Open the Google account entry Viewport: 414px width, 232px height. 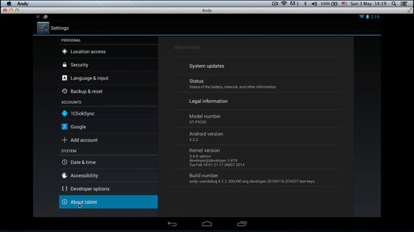pos(108,127)
